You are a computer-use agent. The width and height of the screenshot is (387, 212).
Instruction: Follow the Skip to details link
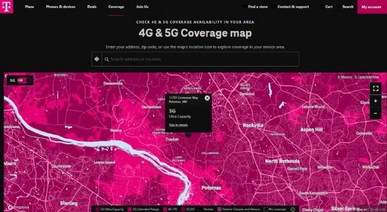[178, 125]
